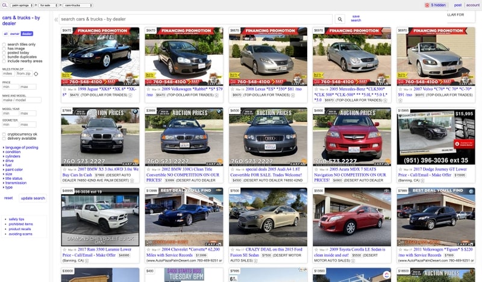Screen dimensions: 482x282
Task: Click the update search button
Action: [33, 198]
